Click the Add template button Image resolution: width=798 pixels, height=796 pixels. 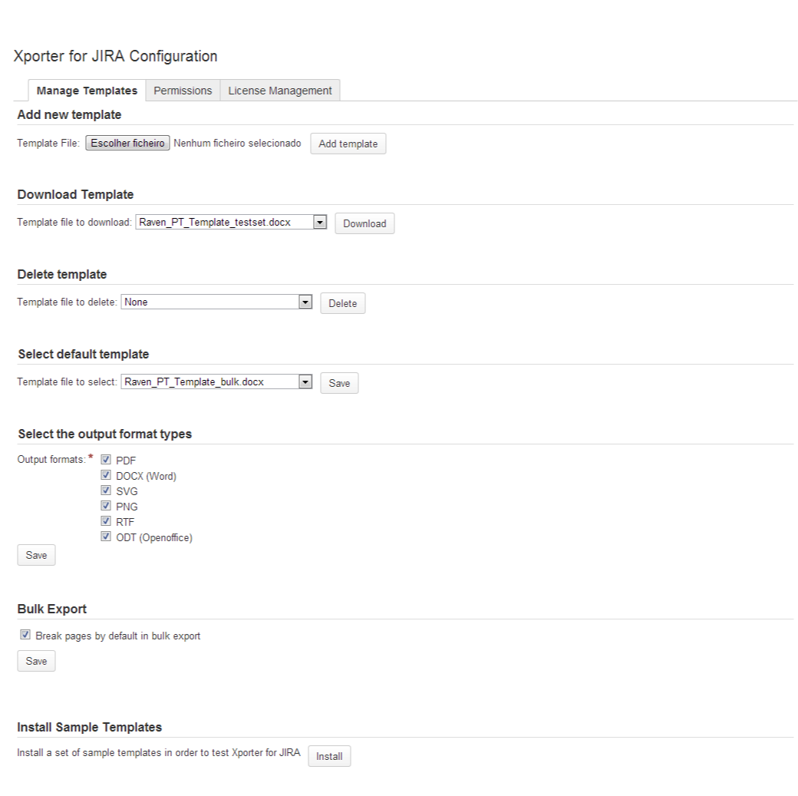[x=348, y=144]
